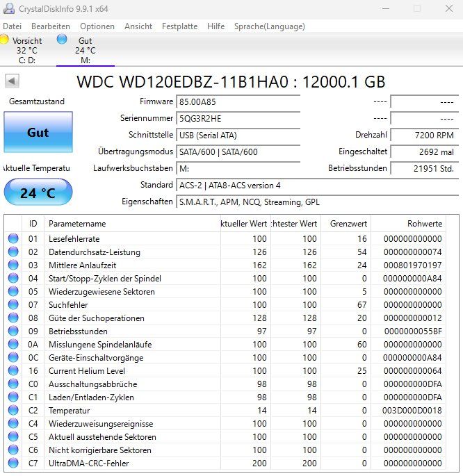The height and width of the screenshot is (476, 463).
Task: Click the Betriebsstunden value 21951 Std.
Action: 425,168
